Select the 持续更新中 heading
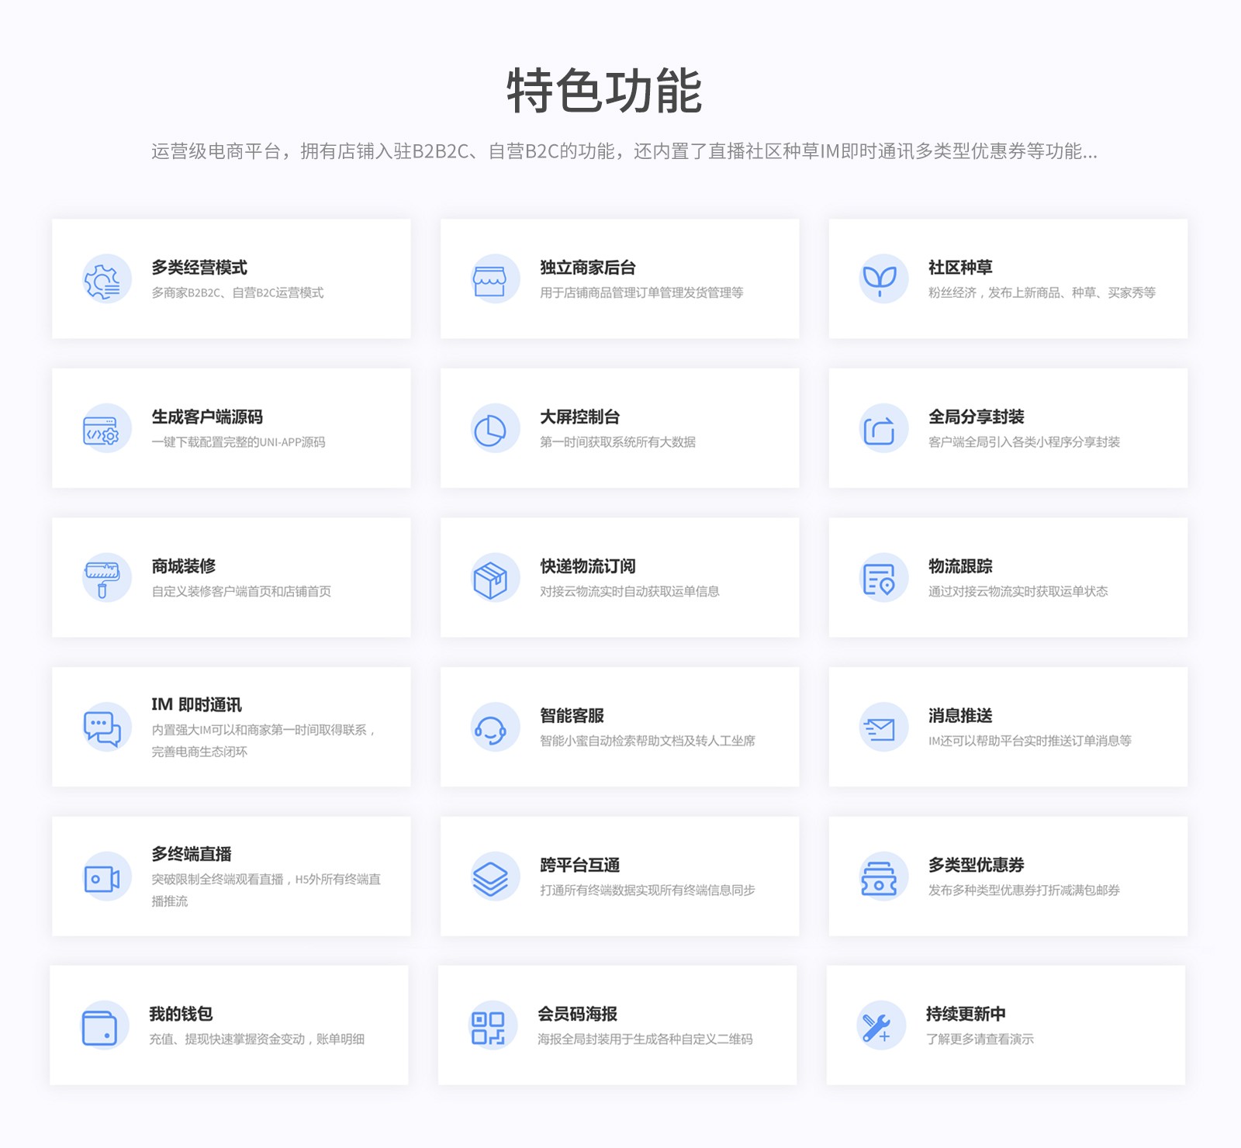1241x1148 pixels. 966,1014
